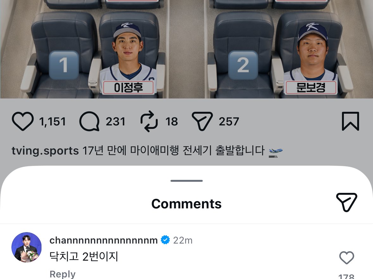View the 1,151 likes count
Image resolution: width=373 pixels, height=279 pixels.
52,122
